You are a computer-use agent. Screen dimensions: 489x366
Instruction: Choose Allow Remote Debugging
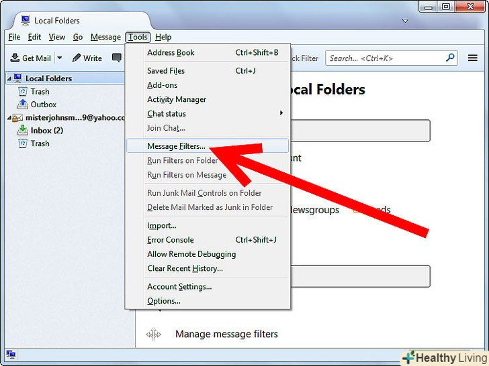pos(208,254)
